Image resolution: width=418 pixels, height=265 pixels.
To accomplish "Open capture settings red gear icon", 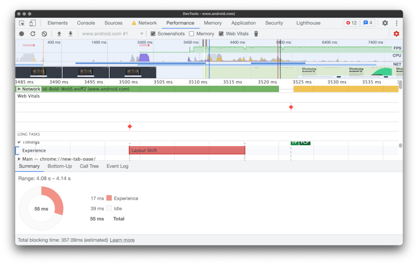I will (396, 34).
